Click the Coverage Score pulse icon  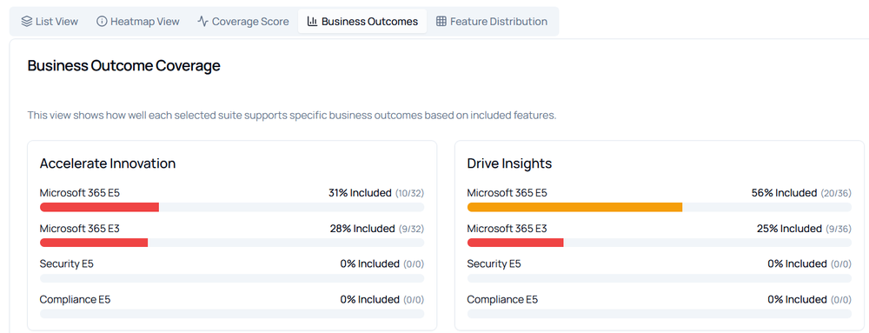202,22
